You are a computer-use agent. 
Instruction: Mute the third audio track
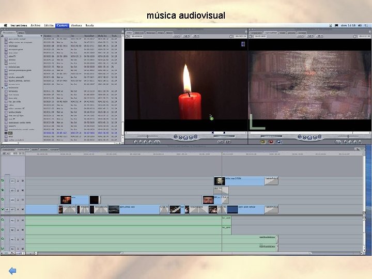tap(3, 239)
